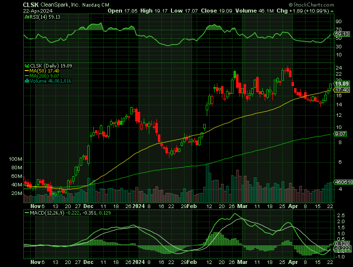
Task: Click the RSI indicator icon in the legend
Action: [27, 17]
